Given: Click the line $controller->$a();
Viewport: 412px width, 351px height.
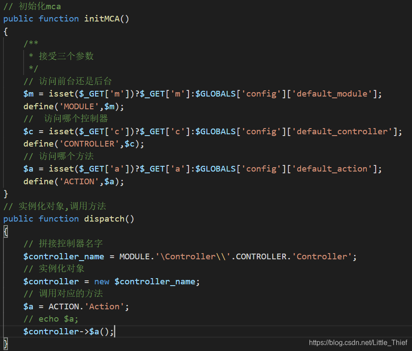Looking at the screenshot, I should click(68, 332).
